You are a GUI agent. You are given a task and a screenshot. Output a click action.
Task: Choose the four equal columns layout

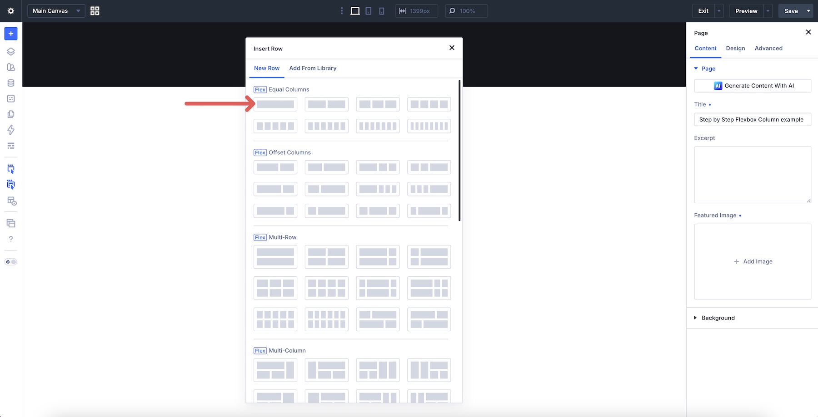pos(429,104)
